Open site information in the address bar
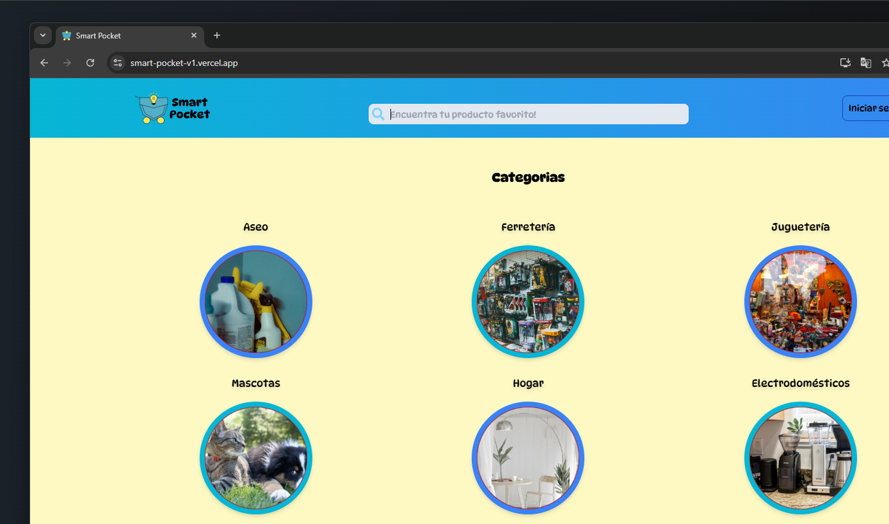The height and width of the screenshot is (524, 889). pos(117,63)
